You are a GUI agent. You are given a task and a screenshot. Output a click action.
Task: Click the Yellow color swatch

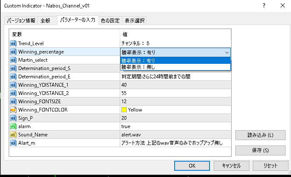pos(124,110)
